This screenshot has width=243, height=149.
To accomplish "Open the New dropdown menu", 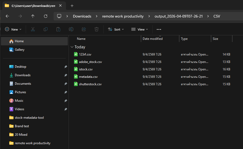I will [13, 29].
